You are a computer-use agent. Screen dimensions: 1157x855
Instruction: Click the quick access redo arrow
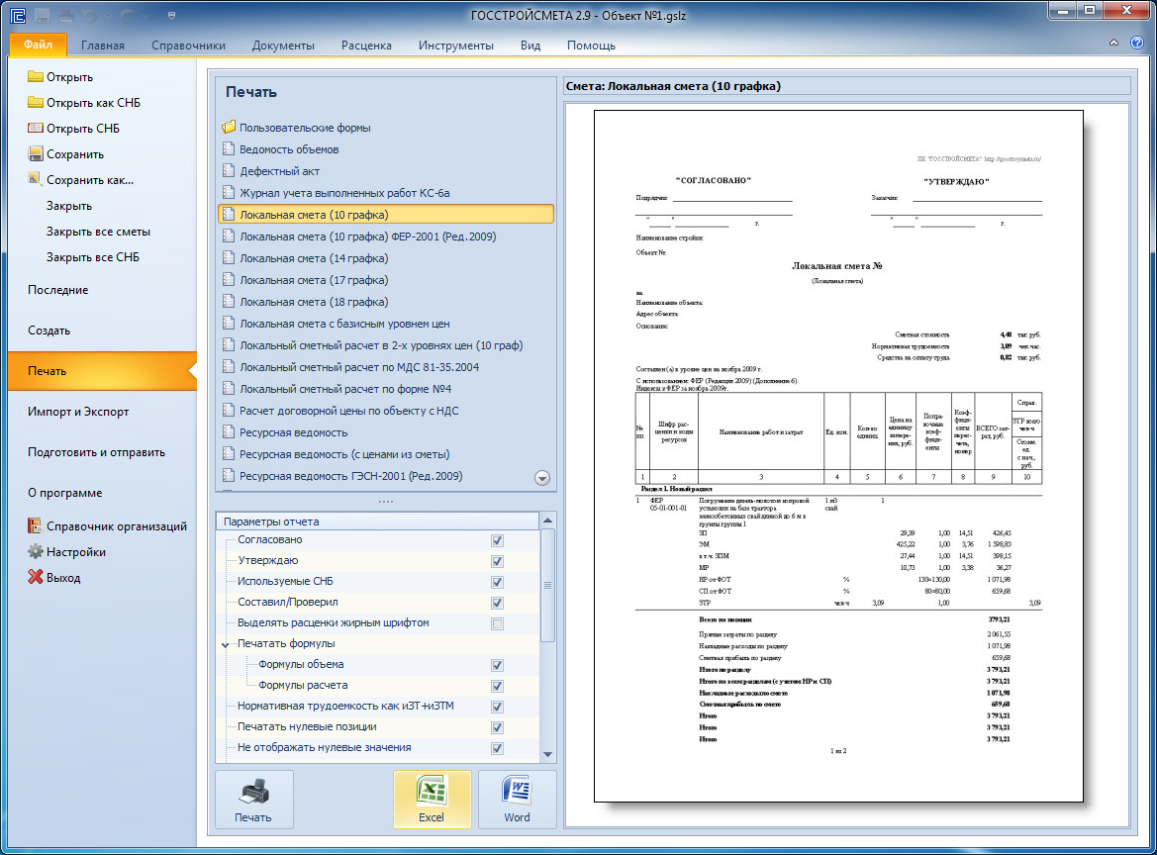(126, 16)
